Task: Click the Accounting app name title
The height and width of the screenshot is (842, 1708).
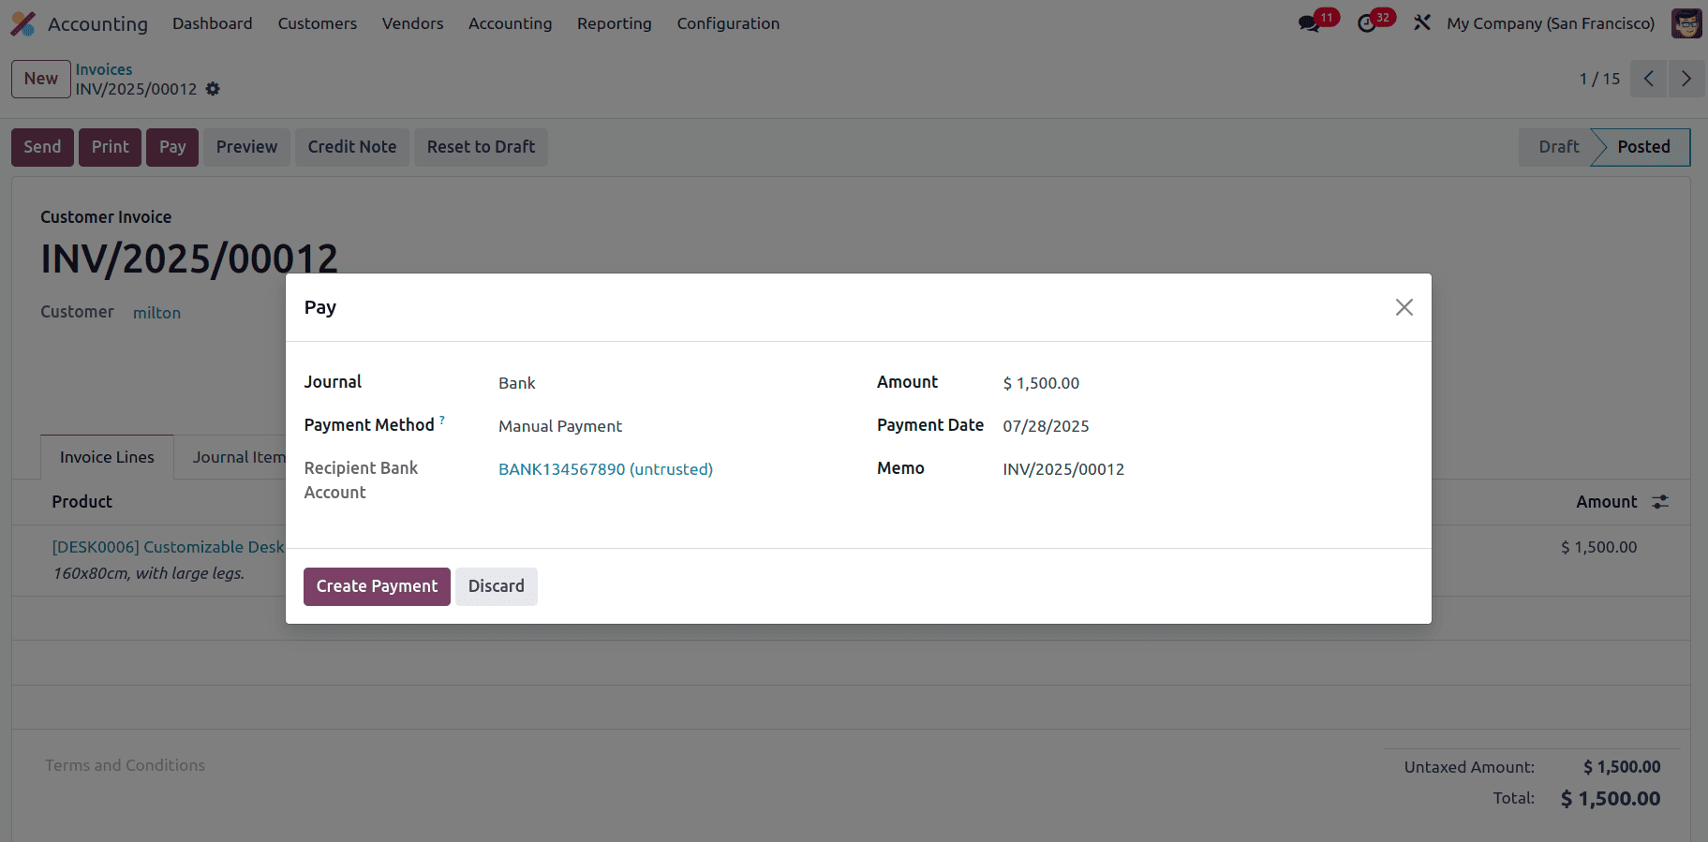Action: coord(97,23)
